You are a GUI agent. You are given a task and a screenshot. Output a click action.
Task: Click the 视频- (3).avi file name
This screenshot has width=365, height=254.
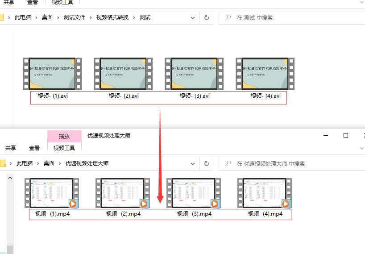(195, 96)
